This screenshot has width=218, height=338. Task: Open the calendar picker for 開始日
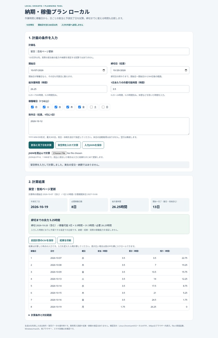click(104, 70)
